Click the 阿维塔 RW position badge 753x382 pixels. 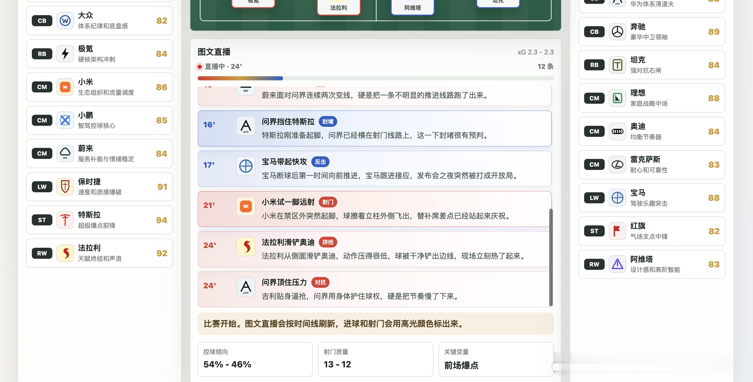coord(594,264)
